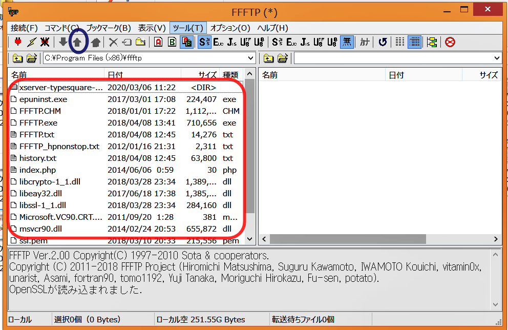508x330 pixels.
Task: Click the Create Folder icon in toolbar
Action: [x=141, y=42]
